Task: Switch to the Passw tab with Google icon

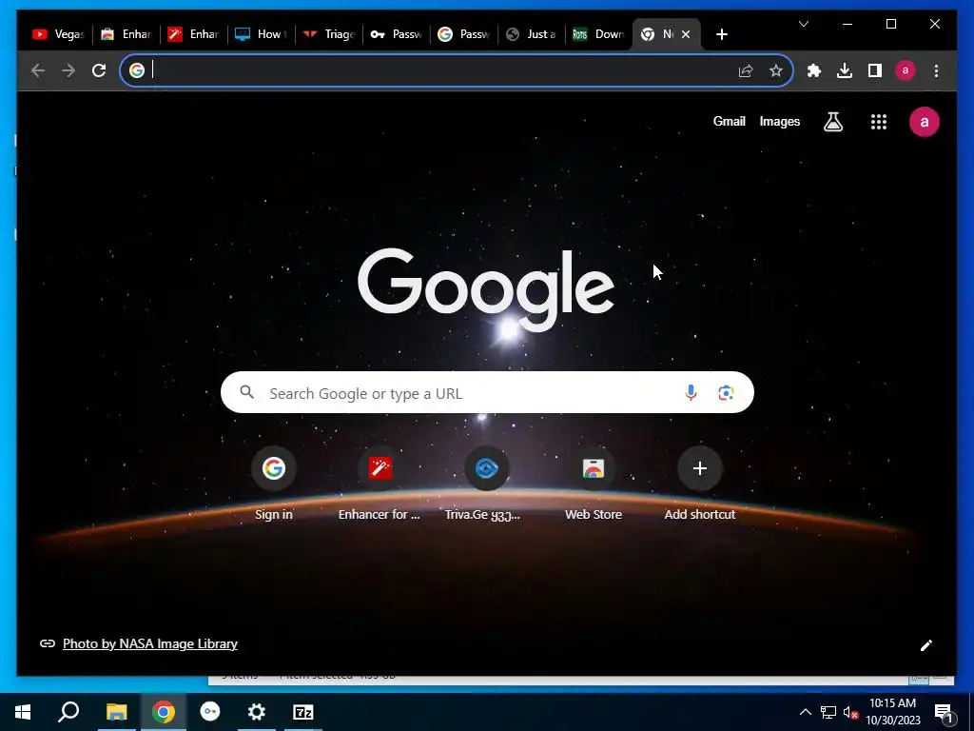Action: (464, 34)
